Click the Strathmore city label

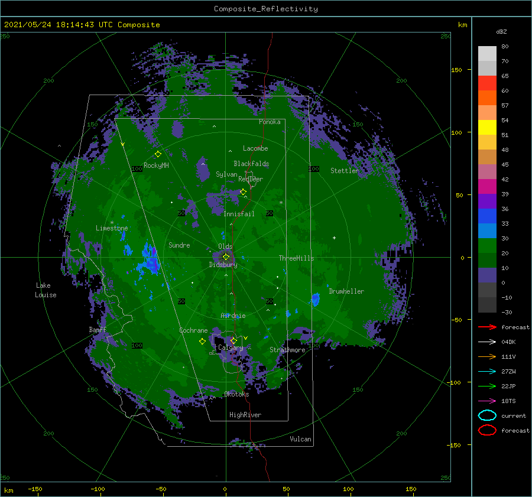[x=287, y=350]
